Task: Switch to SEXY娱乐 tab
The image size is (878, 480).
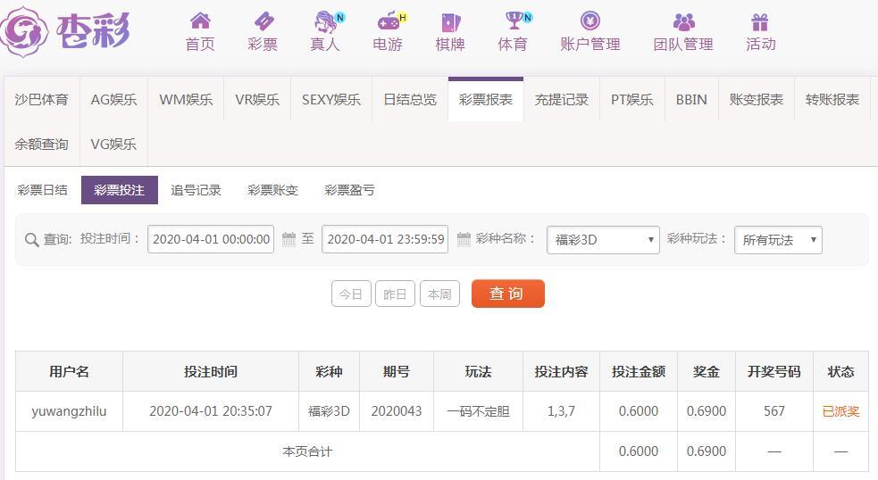Action: (x=331, y=100)
